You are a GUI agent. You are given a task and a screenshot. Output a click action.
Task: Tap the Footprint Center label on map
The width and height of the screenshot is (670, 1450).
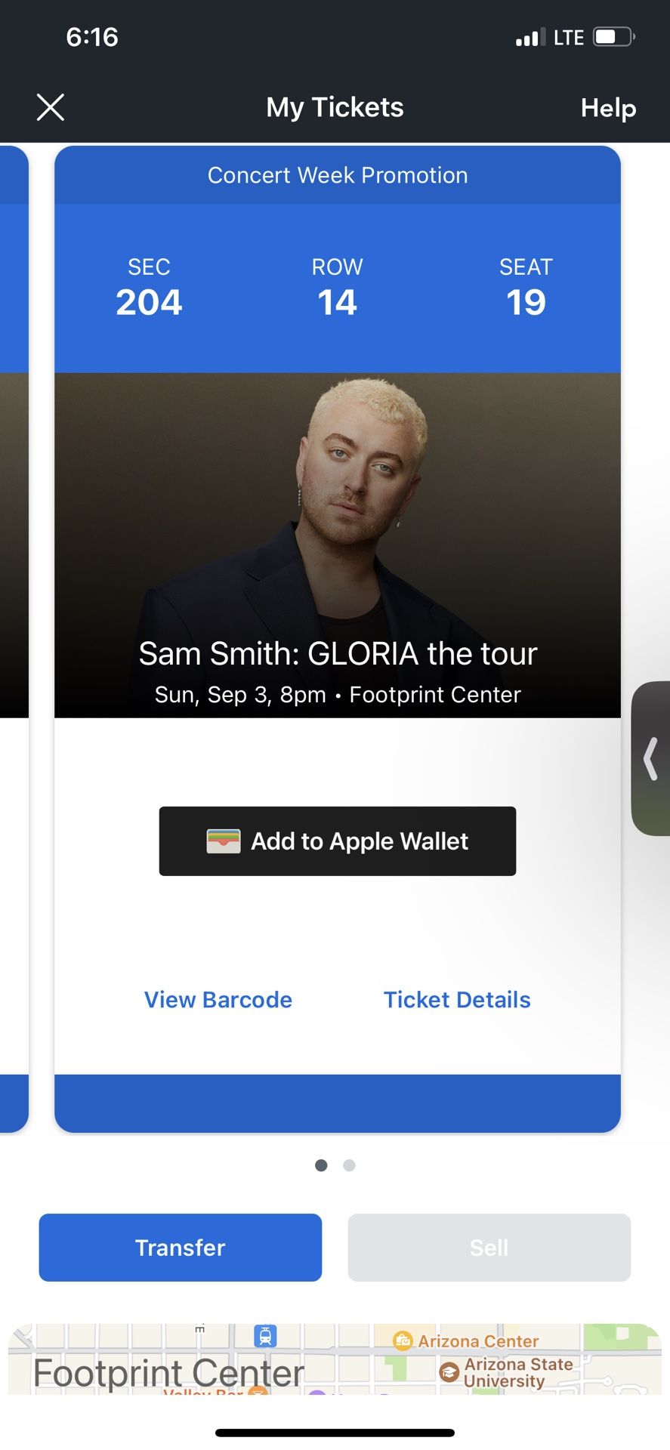pos(168,1372)
